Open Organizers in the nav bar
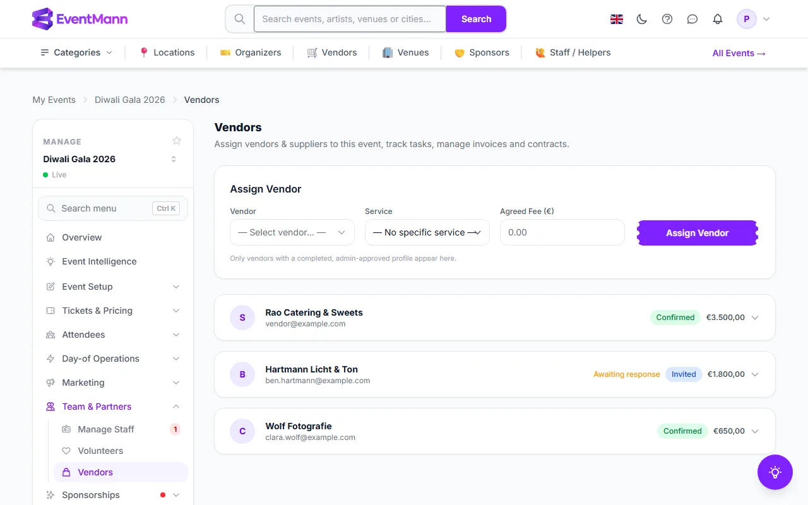Viewport: 808px width, 505px height. [x=251, y=52]
